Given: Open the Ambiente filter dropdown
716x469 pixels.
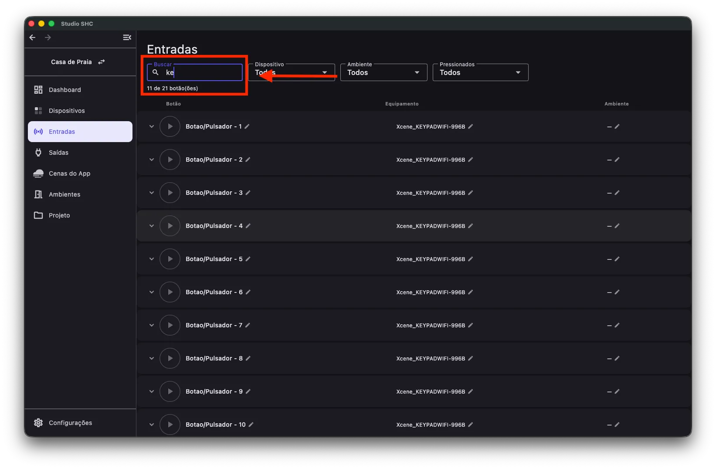Looking at the screenshot, I should click(x=384, y=72).
